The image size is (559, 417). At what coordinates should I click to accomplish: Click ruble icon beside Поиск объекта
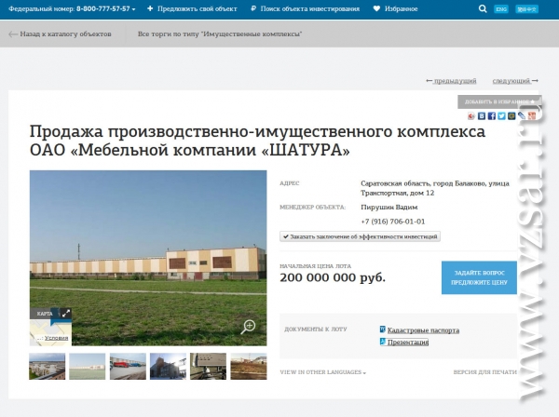click(x=253, y=8)
